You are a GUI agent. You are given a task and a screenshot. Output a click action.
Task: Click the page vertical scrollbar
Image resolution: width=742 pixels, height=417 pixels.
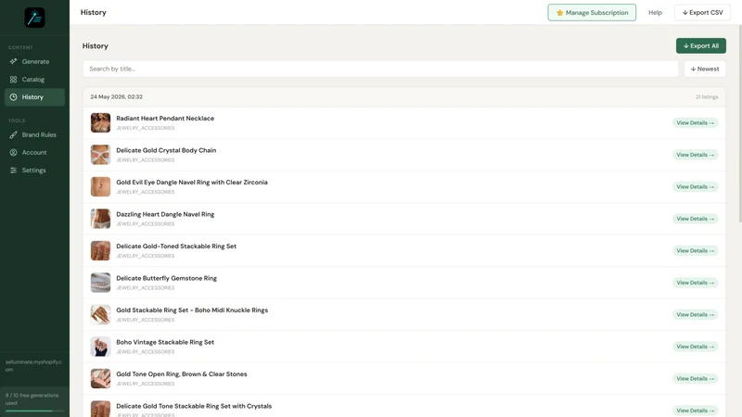(x=739, y=123)
